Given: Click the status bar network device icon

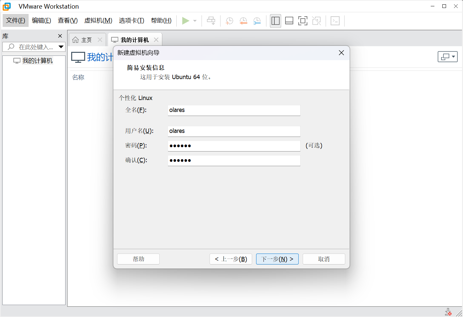Looking at the screenshot, I should [x=448, y=312].
